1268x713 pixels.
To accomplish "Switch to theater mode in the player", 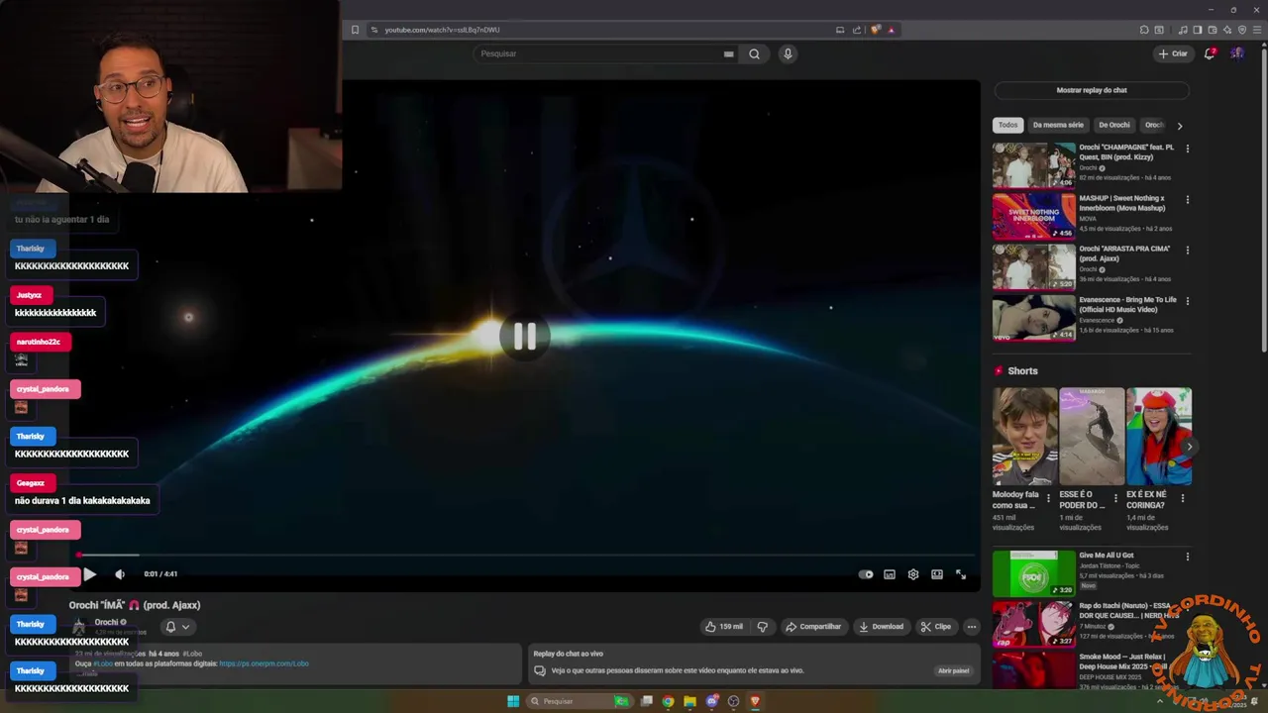I will click(x=937, y=574).
